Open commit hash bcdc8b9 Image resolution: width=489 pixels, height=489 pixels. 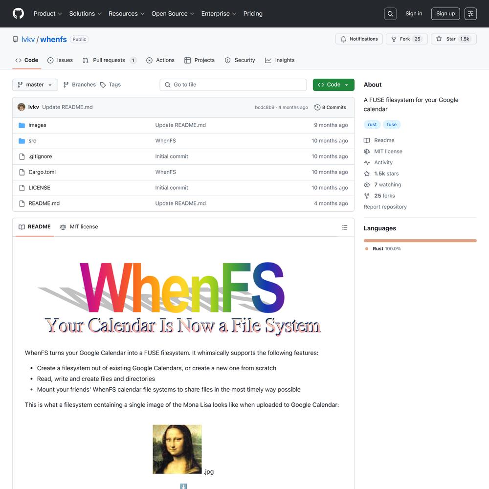coord(265,107)
